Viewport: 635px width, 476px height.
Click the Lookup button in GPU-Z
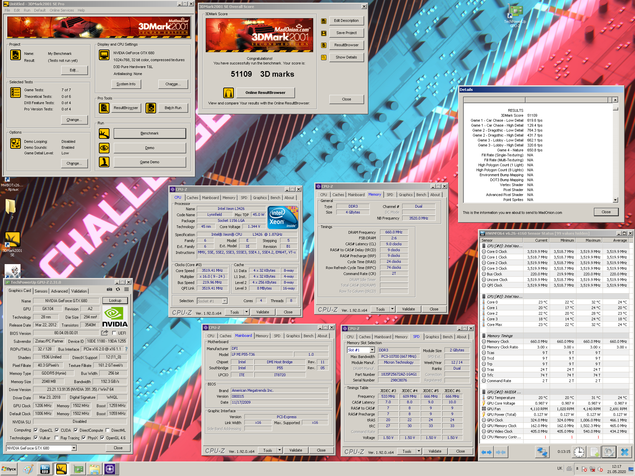point(115,301)
